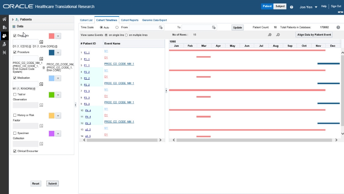Click the dark blue Procedure color swatch

(x=52, y=53)
